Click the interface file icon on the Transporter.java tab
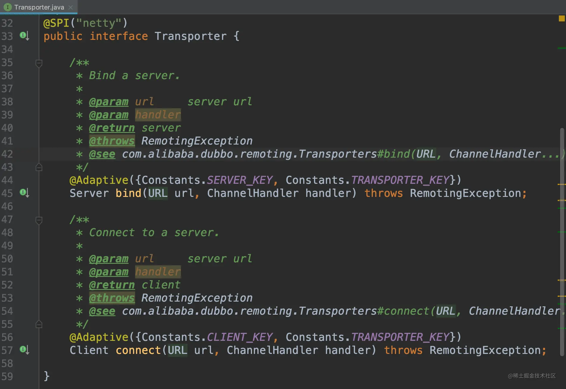 pyautogui.click(x=8, y=7)
